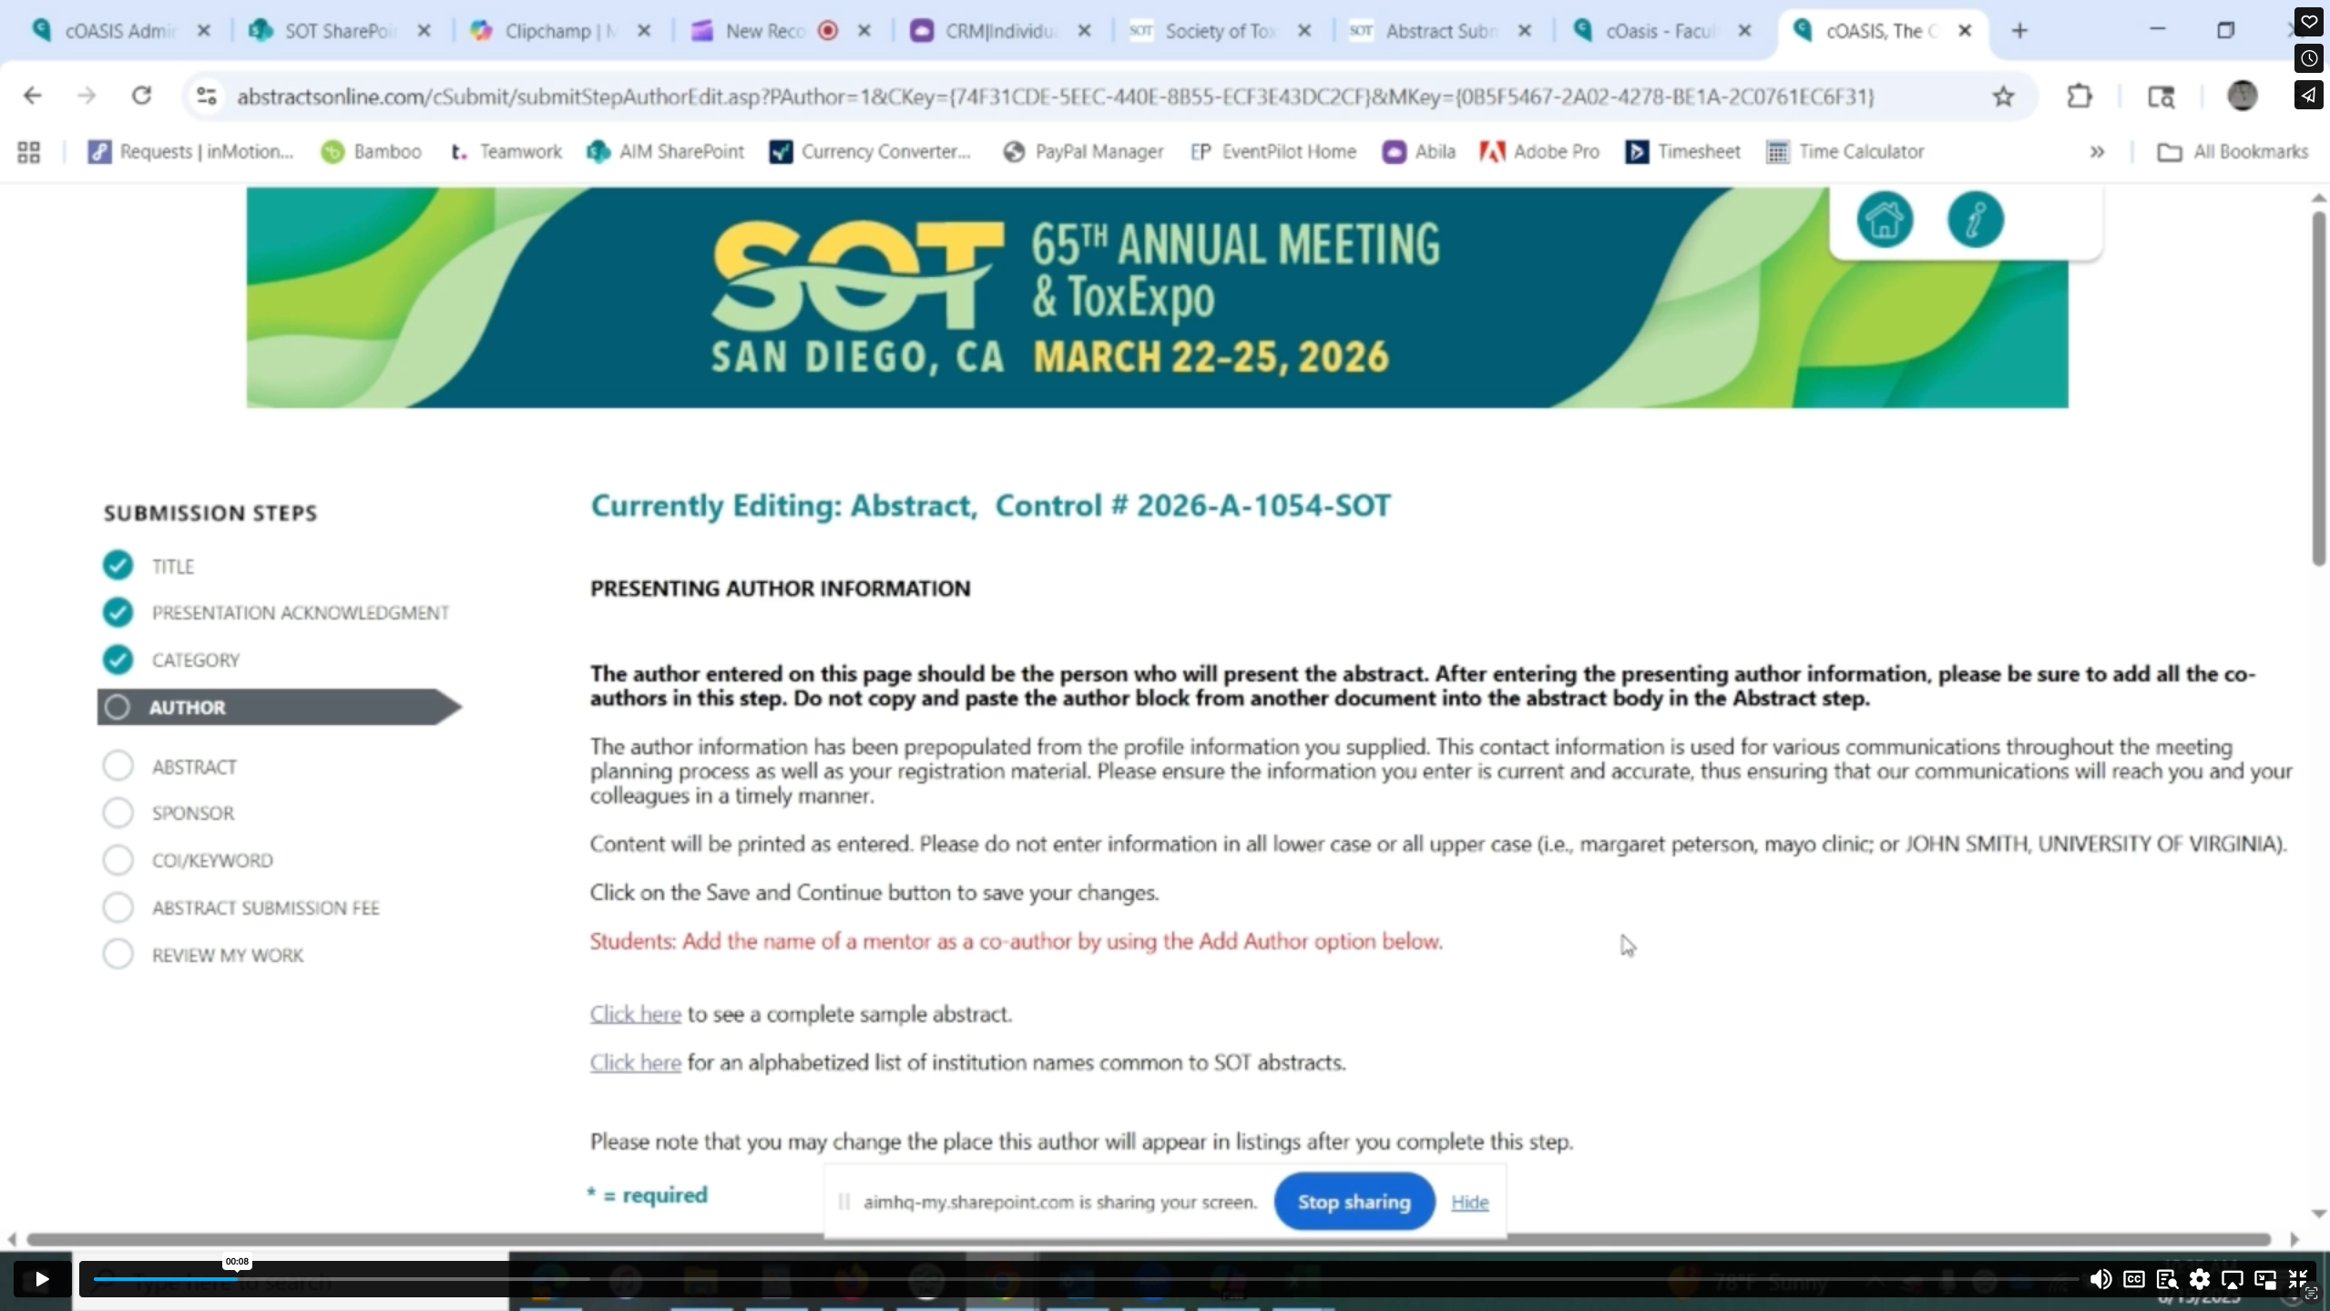Click the teal information icon in banner
2330x1311 pixels.
coord(1975,220)
